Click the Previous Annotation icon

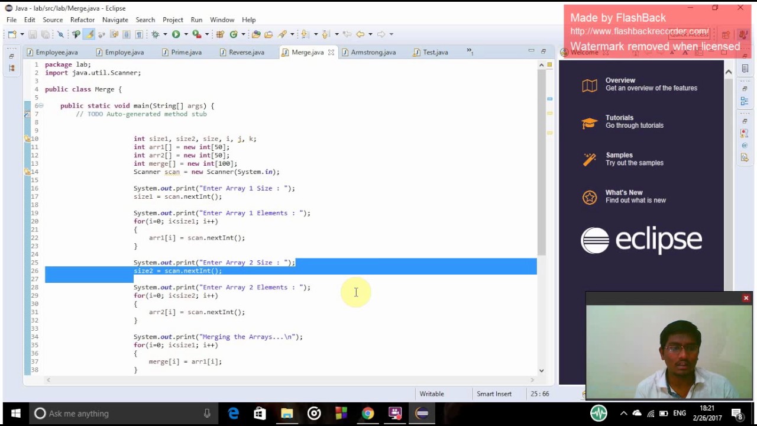point(326,34)
